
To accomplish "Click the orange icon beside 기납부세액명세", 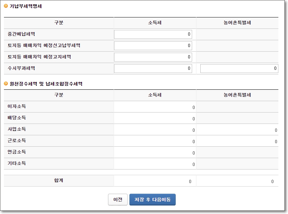I will (6, 6).
